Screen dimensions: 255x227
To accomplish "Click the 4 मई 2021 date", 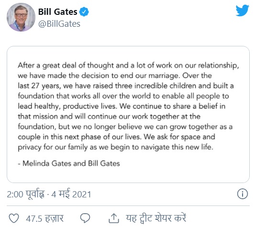I will (x=71, y=194).
